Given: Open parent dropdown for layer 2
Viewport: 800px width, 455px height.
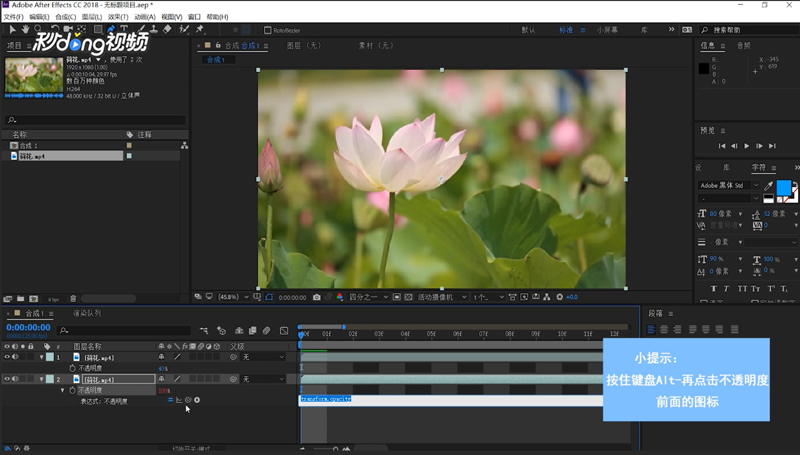Looking at the screenshot, I should point(263,380).
